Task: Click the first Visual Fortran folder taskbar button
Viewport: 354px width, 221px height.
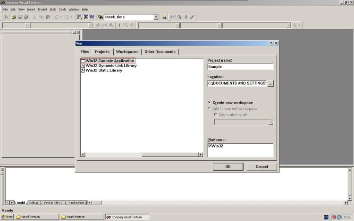Action: [36, 217]
